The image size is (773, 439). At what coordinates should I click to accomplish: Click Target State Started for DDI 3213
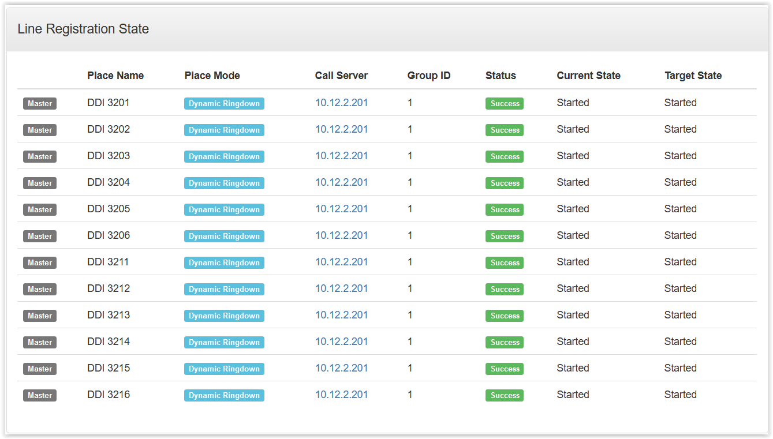click(680, 315)
